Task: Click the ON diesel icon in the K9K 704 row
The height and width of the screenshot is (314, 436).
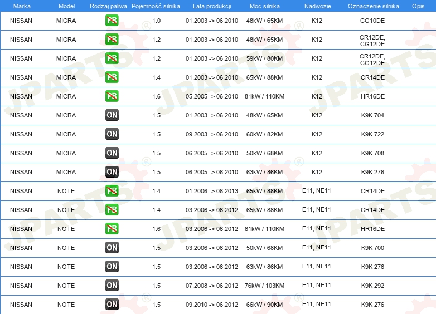Action: pyautogui.click(x=112, y=115)
